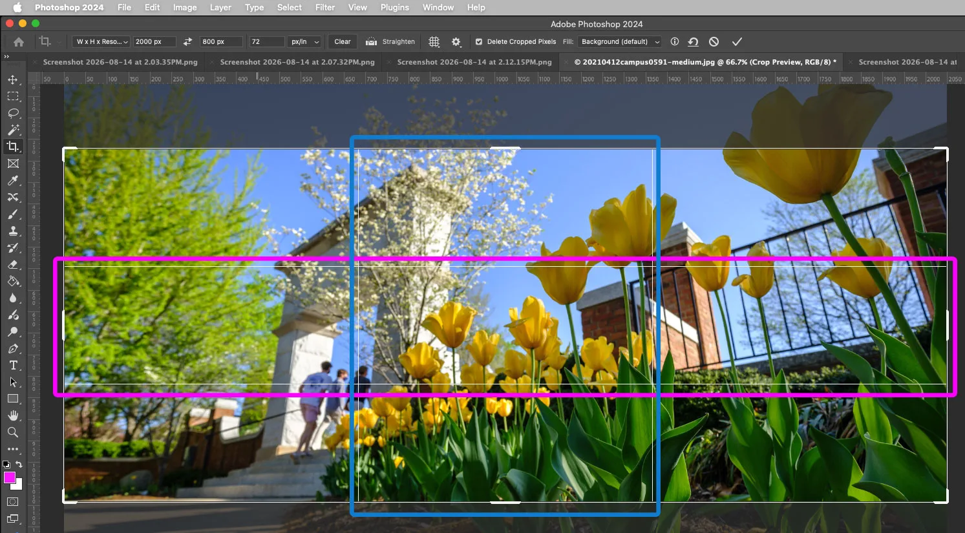This screenshot has height=533, width=965.
Task: Open the crop aspect ratio preset dropdown
Action: click(x=101, y=41)
